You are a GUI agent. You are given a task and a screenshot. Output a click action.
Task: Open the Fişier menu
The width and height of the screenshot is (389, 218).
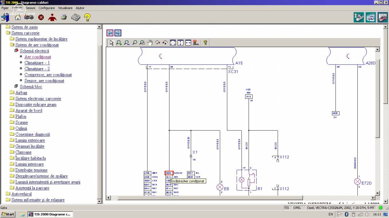(5, 8)
